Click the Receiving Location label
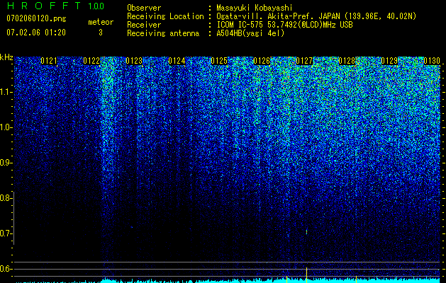 [165, 16]
